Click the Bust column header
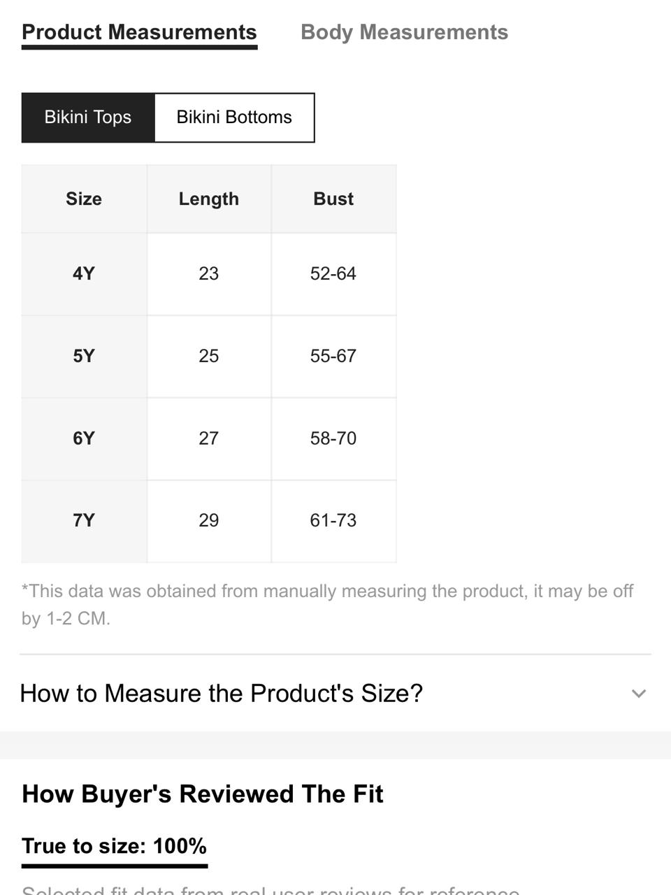Image resolution: width=671 pixels, height=895 pixels. pos(333,199)
